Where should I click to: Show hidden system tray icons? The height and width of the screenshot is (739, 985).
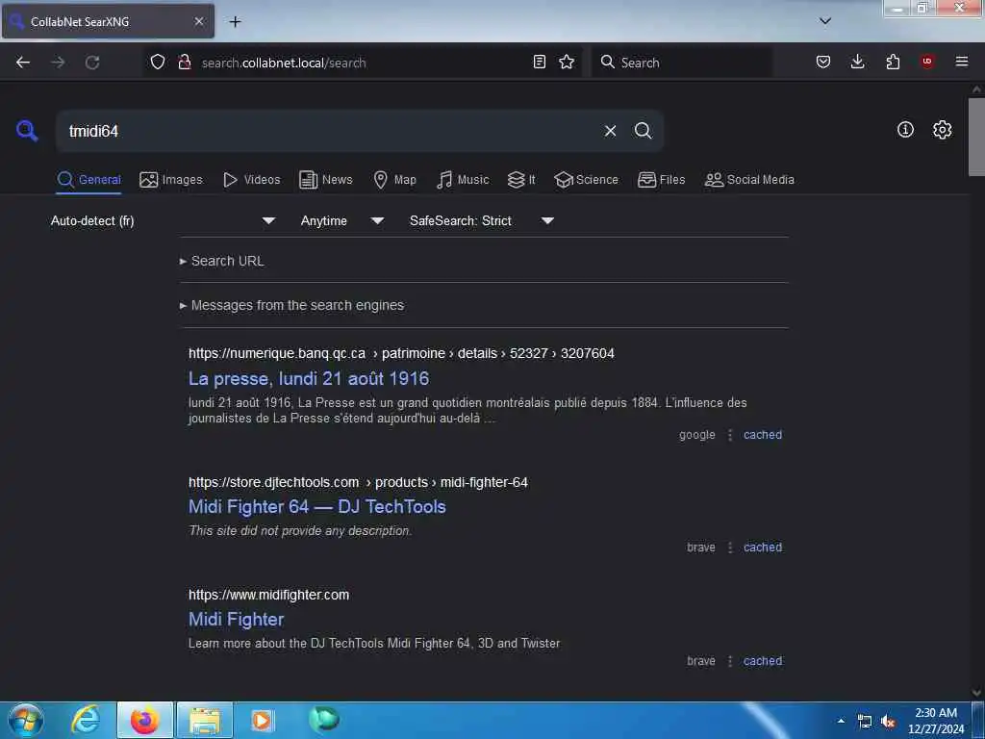point(841,721)
